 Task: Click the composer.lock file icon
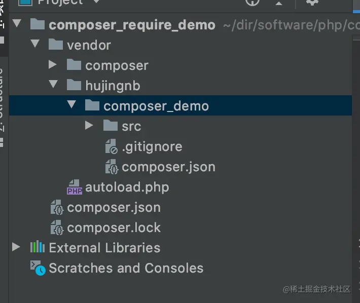(56, 228)
